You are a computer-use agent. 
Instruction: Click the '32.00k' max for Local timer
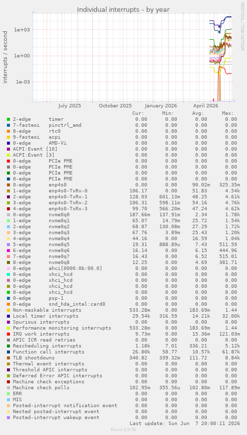point(231,316)
